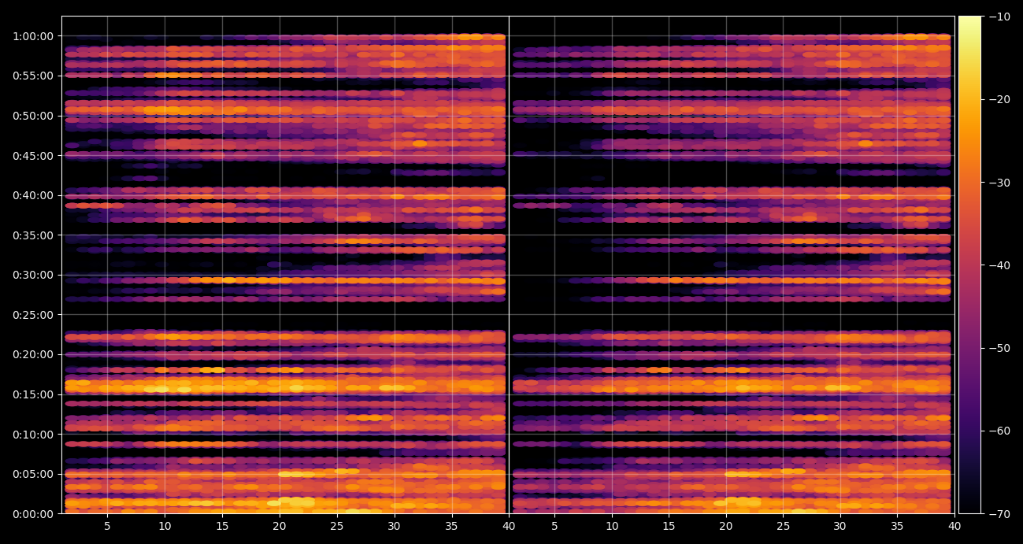
Task: Click x-axis tick 5 of the right heatmap
Action: click(554, 527)
